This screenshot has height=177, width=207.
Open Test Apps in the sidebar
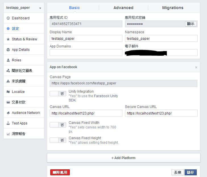(24, 123)
